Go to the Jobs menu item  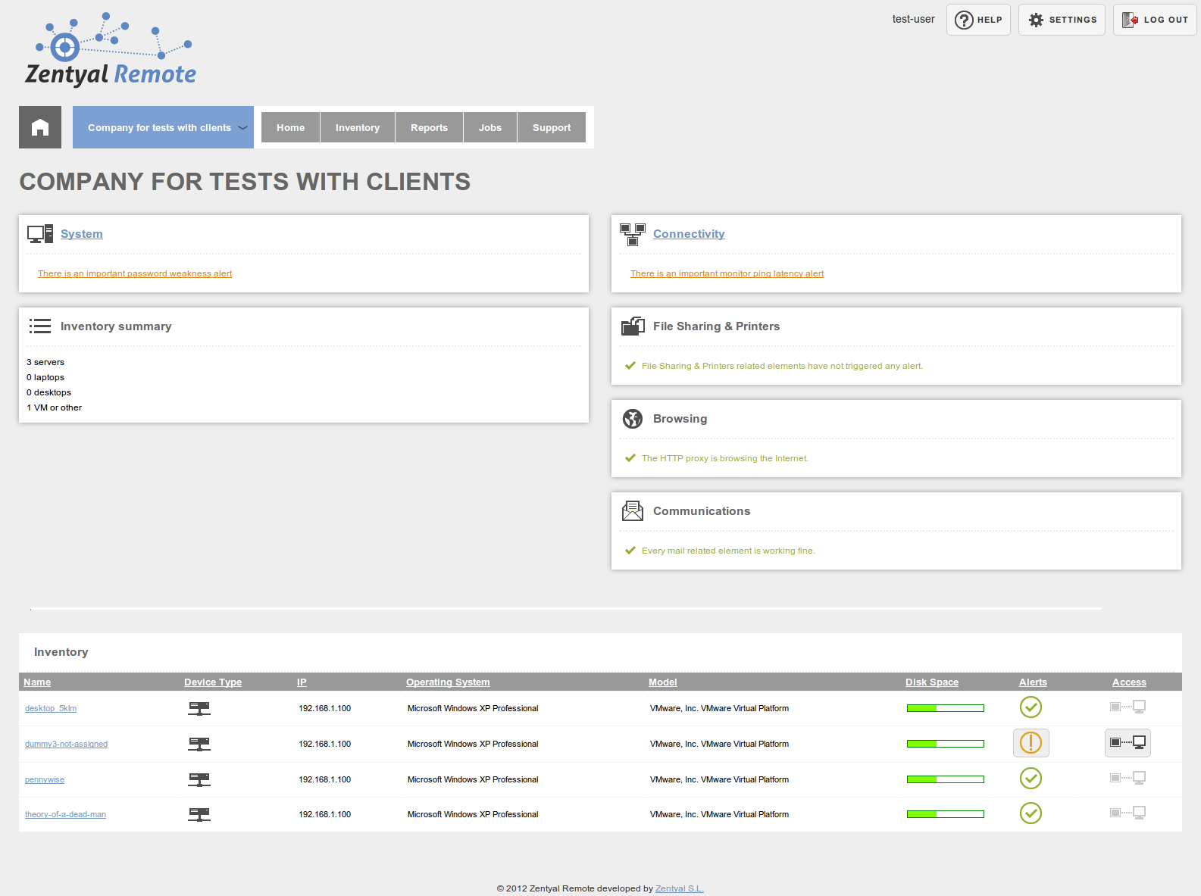pyautogui.click(x=490, y=127)
